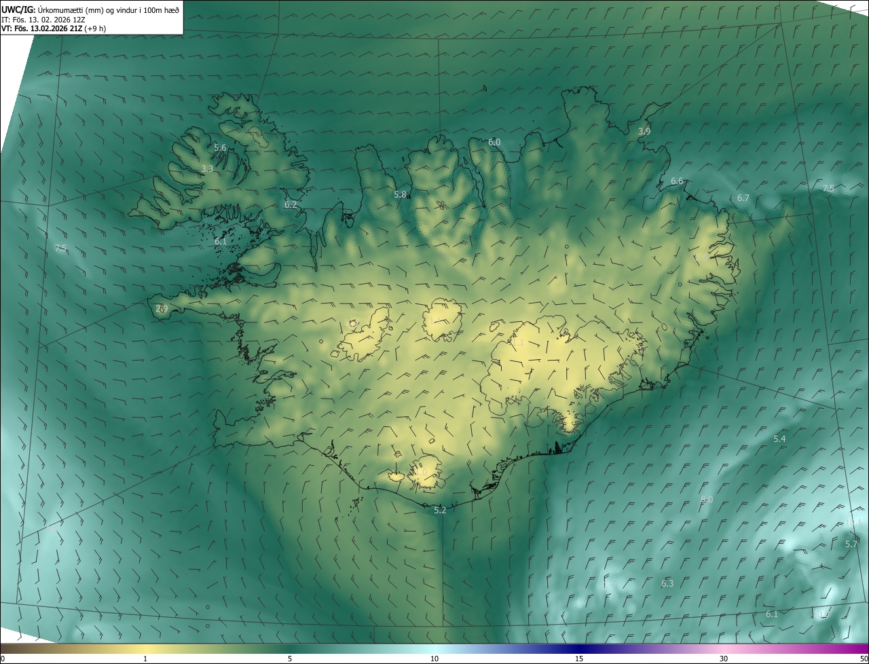
Task: Click the colorbar tick label '1'
Action: (x=145, y=659)
